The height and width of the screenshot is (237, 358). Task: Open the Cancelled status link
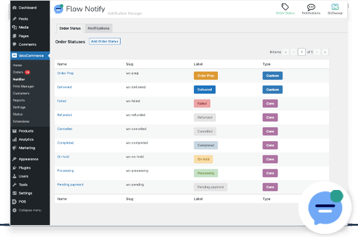[65, 129]
